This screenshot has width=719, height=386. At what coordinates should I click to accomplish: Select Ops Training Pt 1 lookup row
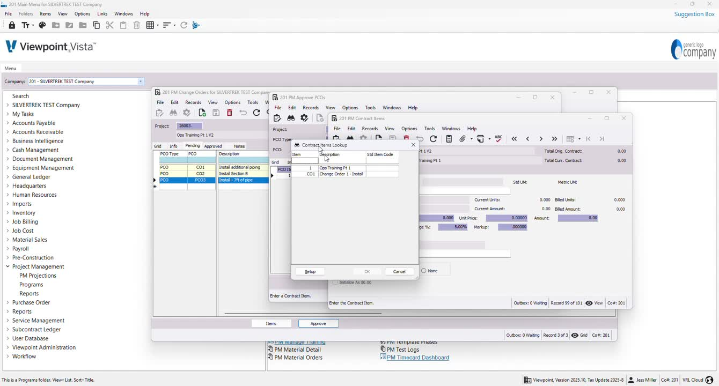click(345, 168)
